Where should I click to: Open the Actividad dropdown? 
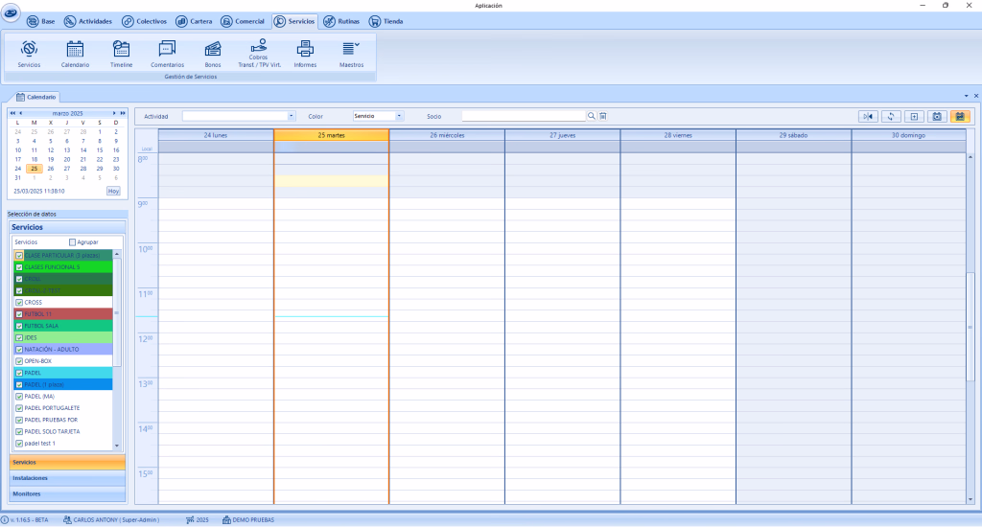[x=292, y=116]
